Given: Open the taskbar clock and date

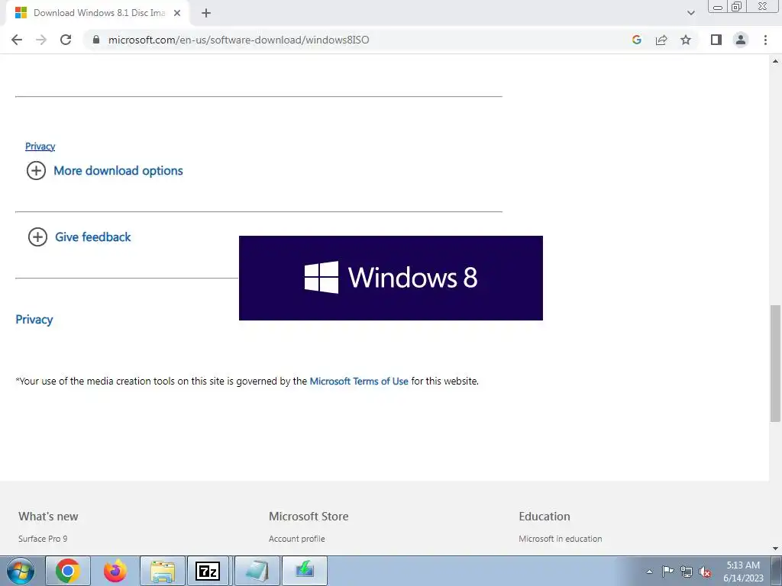Looking at the screenshot, I should (x=743, y=572).
